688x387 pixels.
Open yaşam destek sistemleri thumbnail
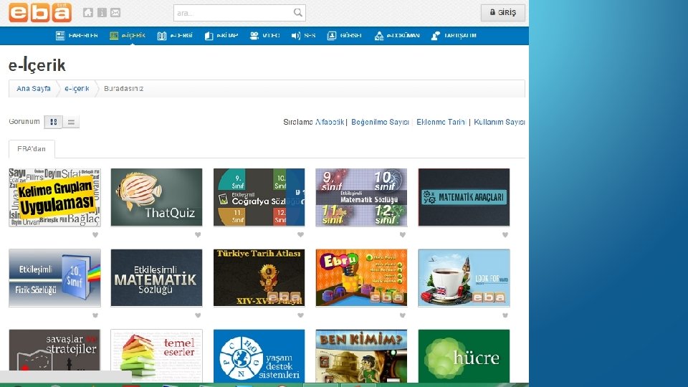(x=259, y=356)
